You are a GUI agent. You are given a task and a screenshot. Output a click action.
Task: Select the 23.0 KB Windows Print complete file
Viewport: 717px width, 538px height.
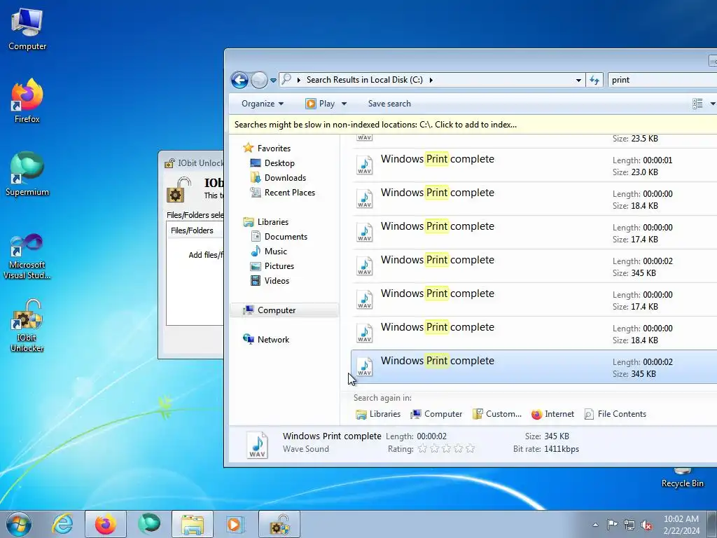click(534, 165)
